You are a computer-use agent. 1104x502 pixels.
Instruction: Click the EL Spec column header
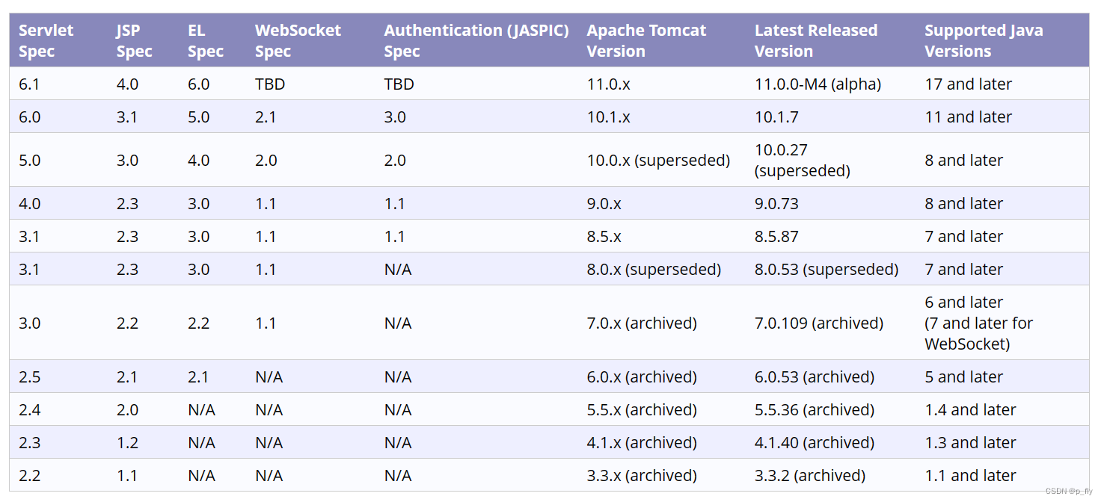[x=206, y=41]
